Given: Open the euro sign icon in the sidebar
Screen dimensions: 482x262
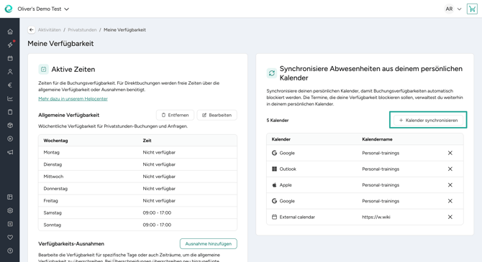Looking at the screenshot, I should pyautogui.click(x=10, y=85).
